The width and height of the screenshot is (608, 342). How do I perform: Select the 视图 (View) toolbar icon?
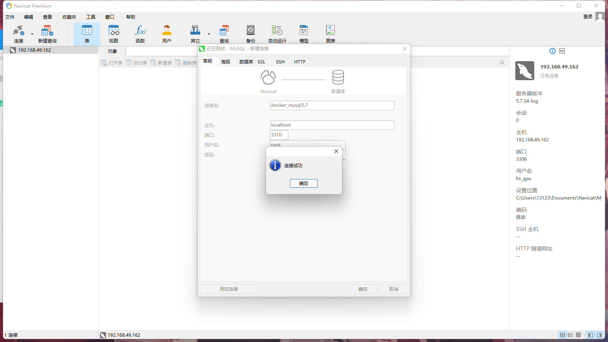pyautogui.click(x=114, y=33)
